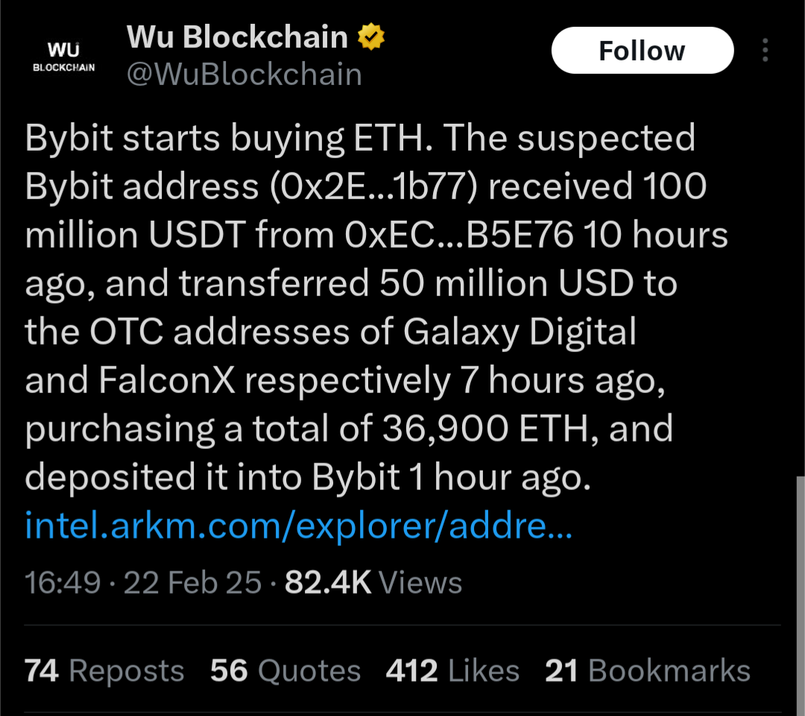Open the intel.arkm.com explorer link

298,526
